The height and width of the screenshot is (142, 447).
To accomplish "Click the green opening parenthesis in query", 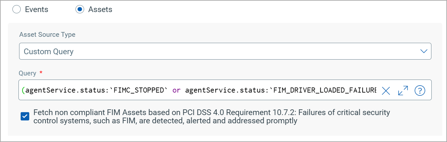I will (x=23, y=91).
